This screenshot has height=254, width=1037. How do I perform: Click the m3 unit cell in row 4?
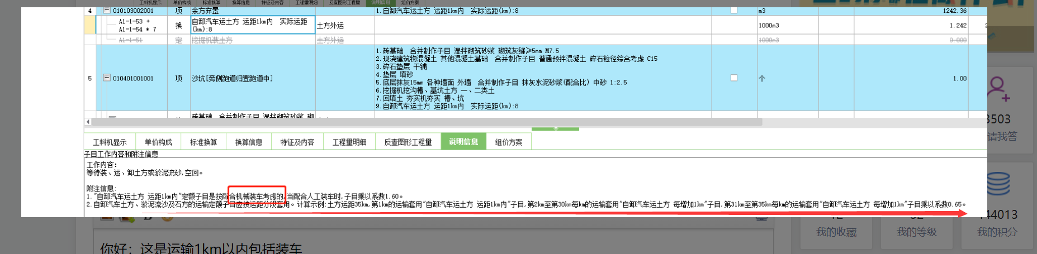pos(788,11)
